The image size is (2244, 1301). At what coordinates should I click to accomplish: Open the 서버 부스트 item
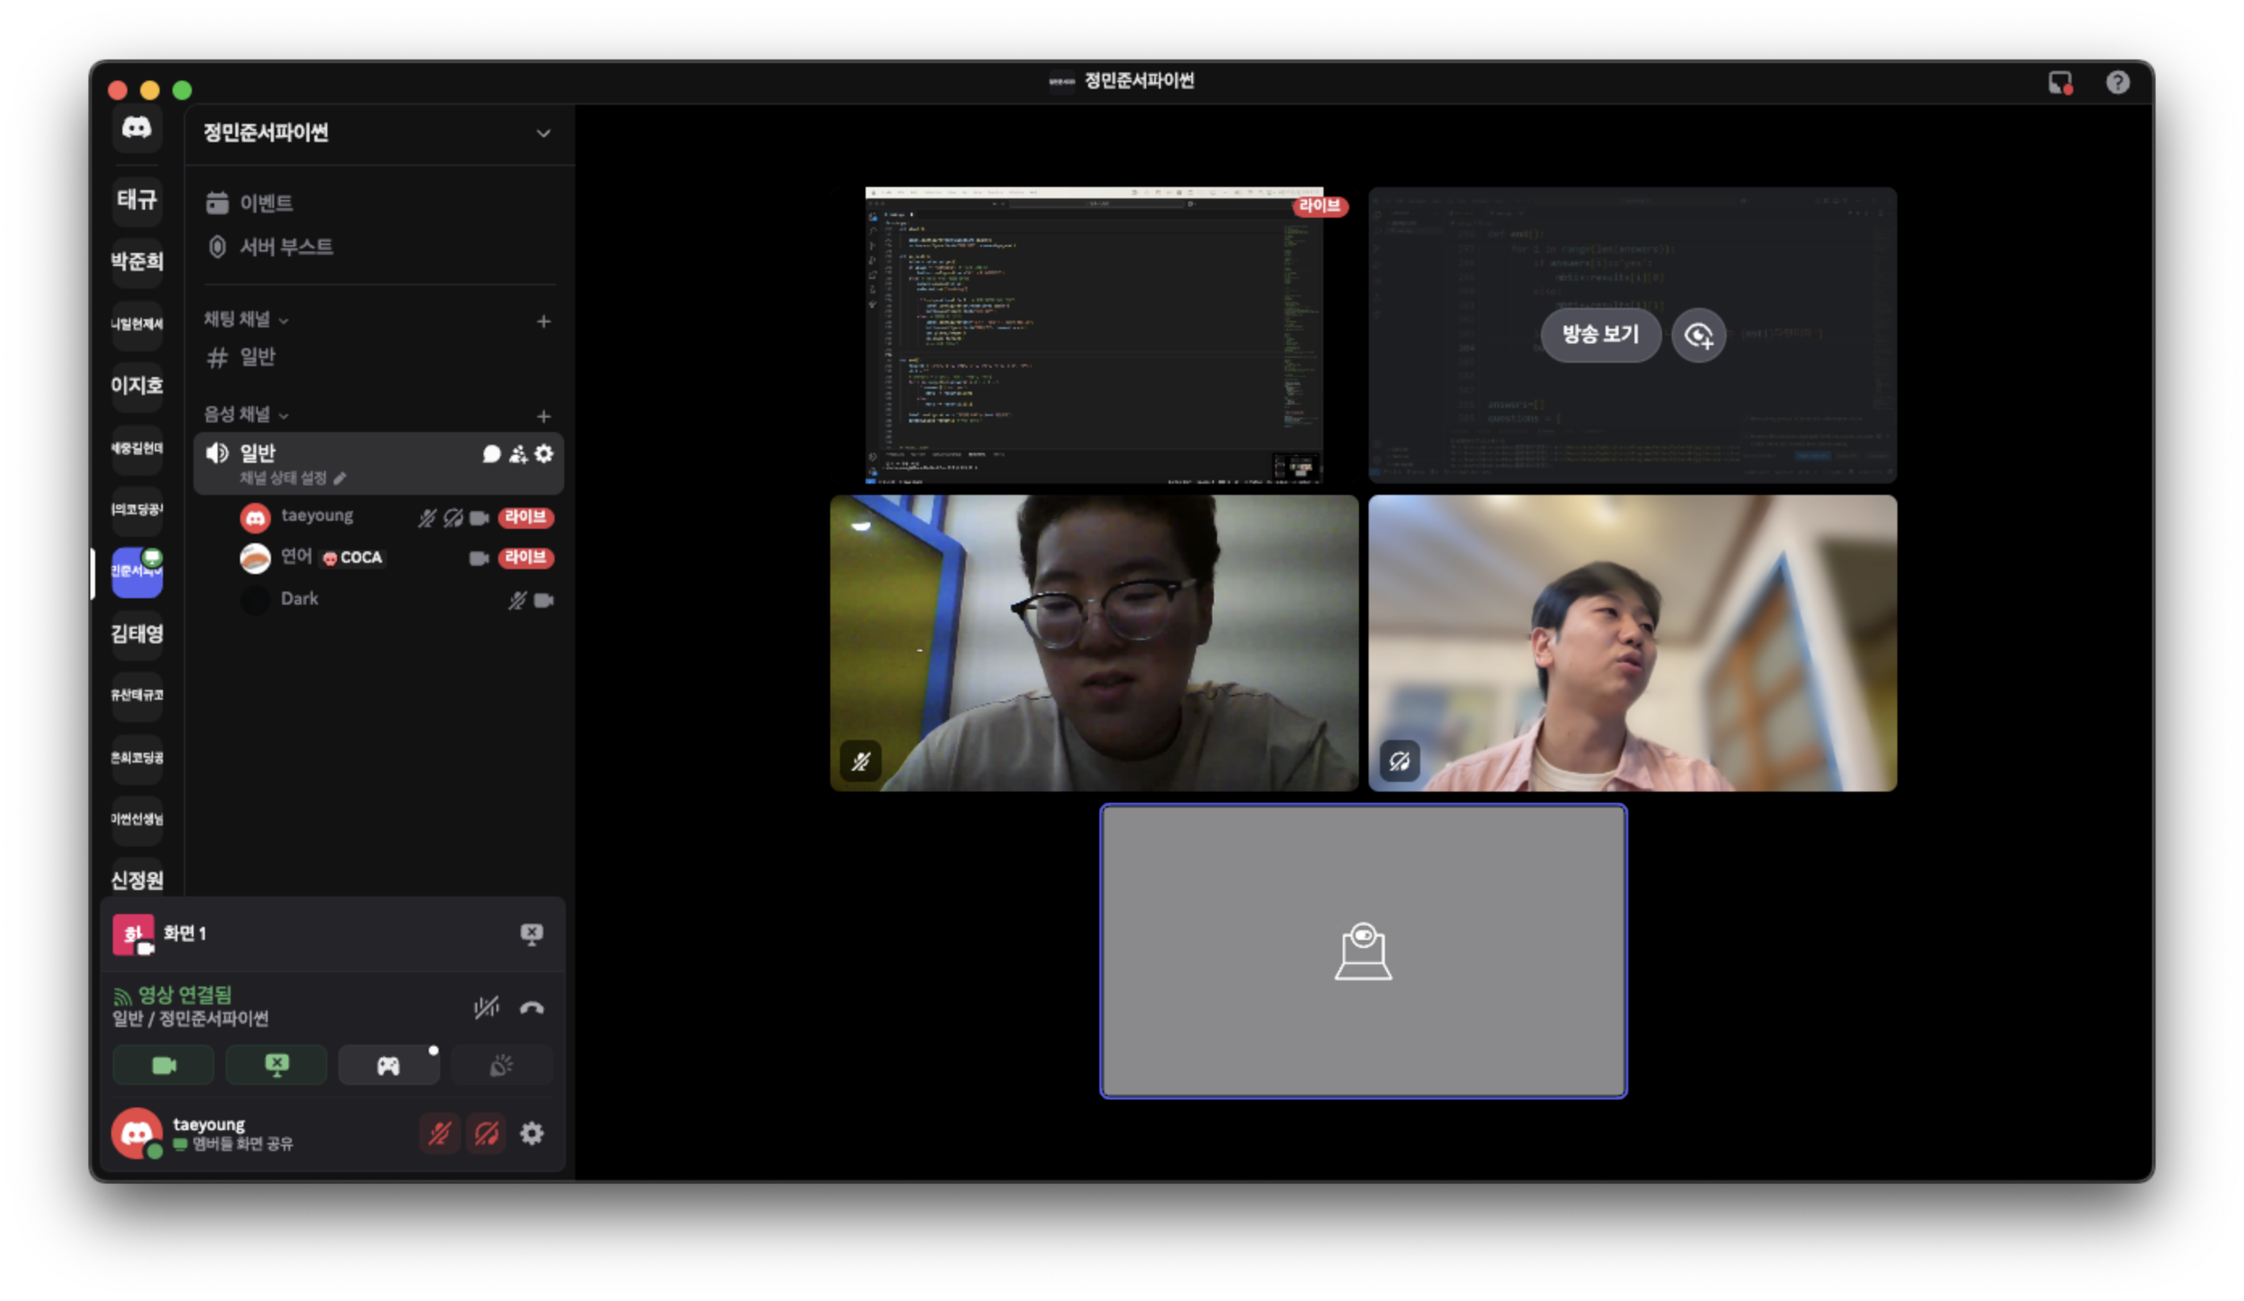point(285,247)
